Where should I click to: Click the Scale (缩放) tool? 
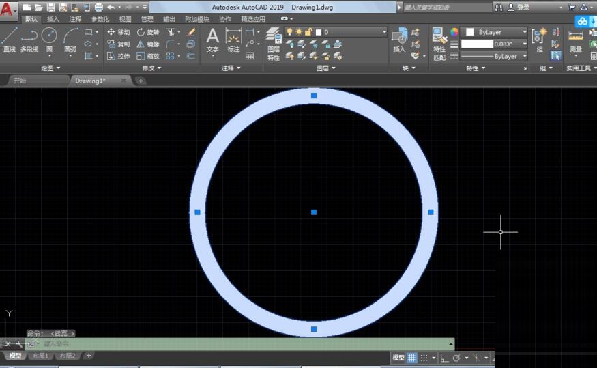pos(148,57)
